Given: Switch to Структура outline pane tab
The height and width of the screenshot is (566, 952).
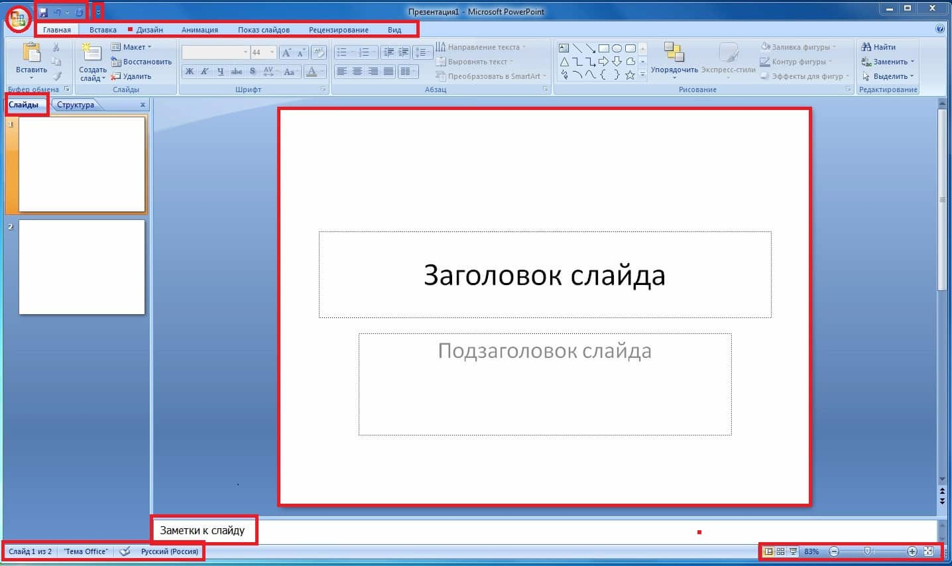Looking at the screenshot, I should pyautogui.click(x=76, y=105).
